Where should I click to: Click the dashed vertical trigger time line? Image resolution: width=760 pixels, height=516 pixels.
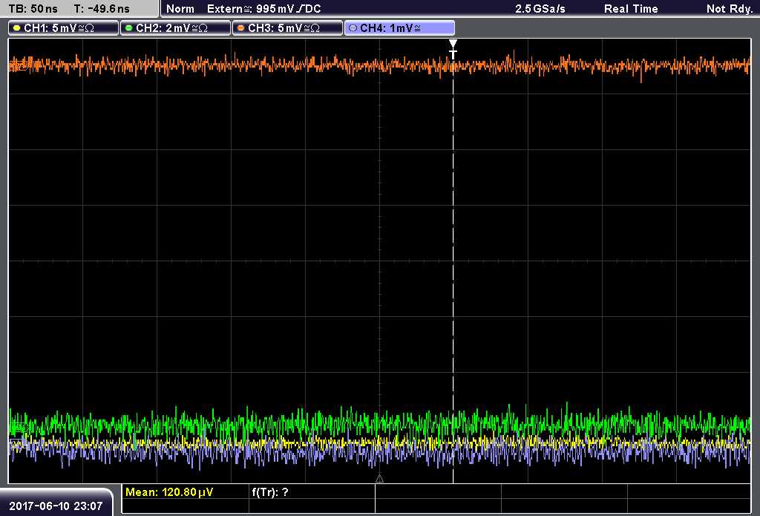[453, 272]
